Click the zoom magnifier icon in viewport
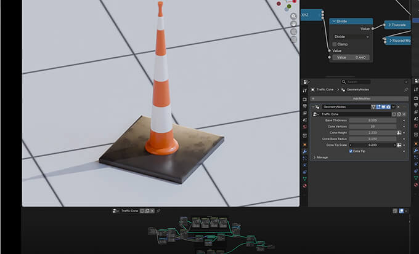The width and height of the screenshot is (419, 254). tap(293, 15)
